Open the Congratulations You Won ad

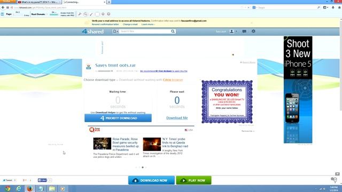pos(227,102)
